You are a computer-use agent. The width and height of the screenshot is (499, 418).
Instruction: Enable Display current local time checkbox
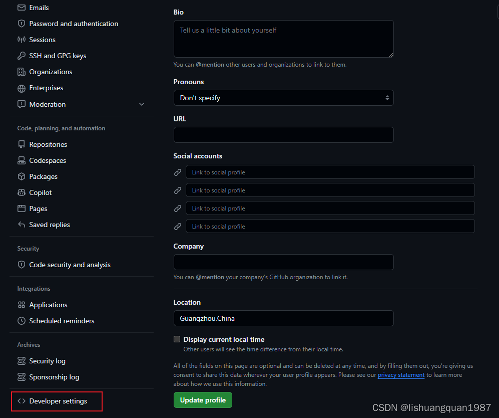[177, 339]
